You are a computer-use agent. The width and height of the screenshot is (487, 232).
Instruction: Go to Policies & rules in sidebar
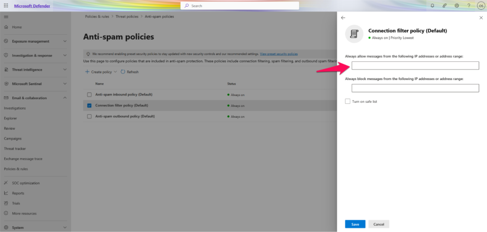[x=16, y=169]
